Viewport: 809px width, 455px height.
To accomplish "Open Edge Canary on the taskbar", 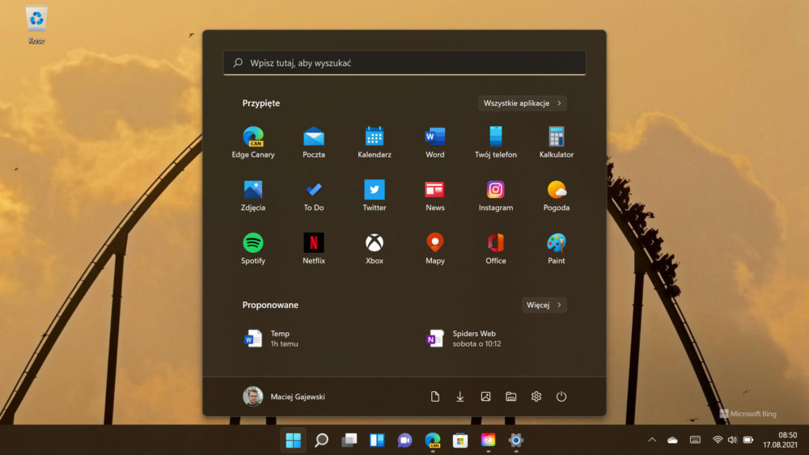I will pos(433,440).
